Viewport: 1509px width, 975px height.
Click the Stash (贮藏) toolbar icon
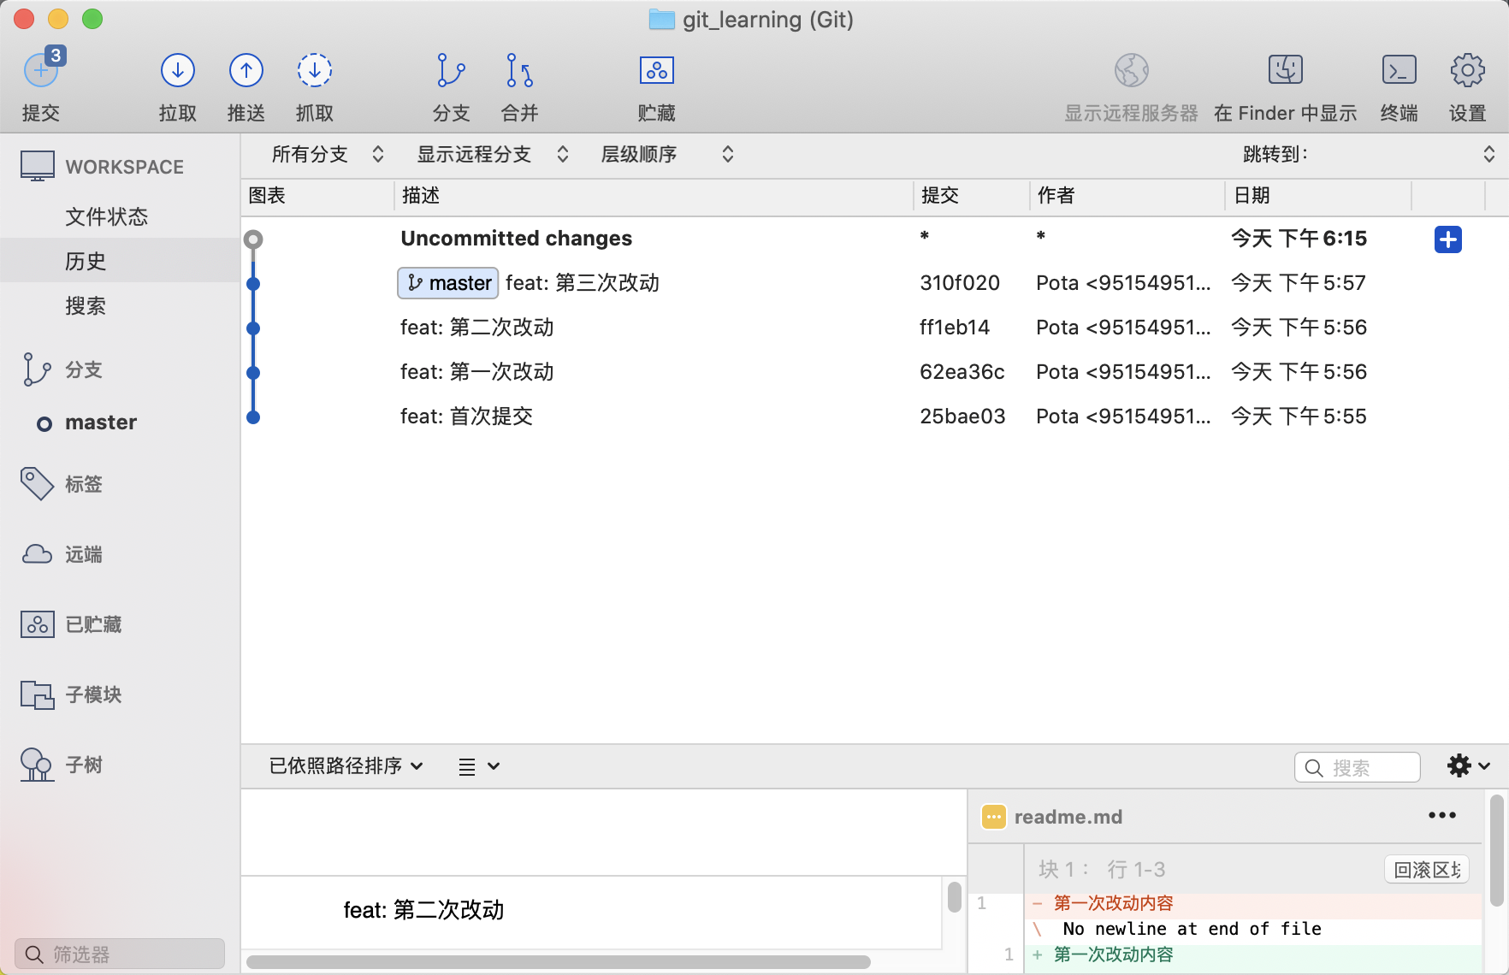(657, 70)
